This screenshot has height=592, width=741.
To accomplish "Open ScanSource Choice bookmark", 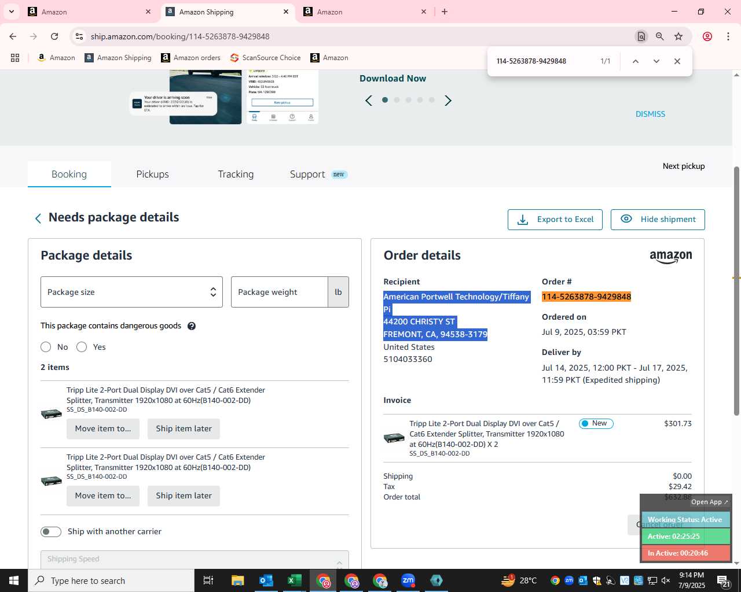I will pyautogui.click(x=265, y=58).
